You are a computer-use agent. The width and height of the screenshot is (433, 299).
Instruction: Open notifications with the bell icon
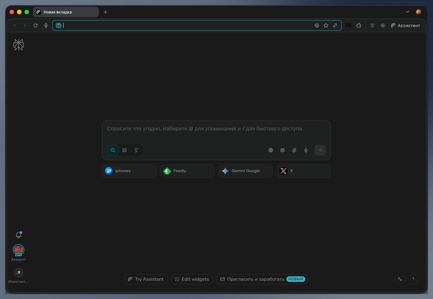coord(19,235)
